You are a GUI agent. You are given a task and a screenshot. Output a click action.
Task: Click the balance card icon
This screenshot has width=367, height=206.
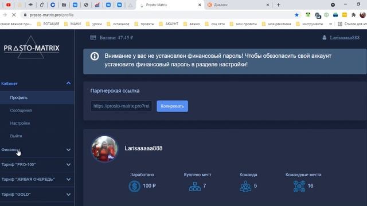click(93, 38)
